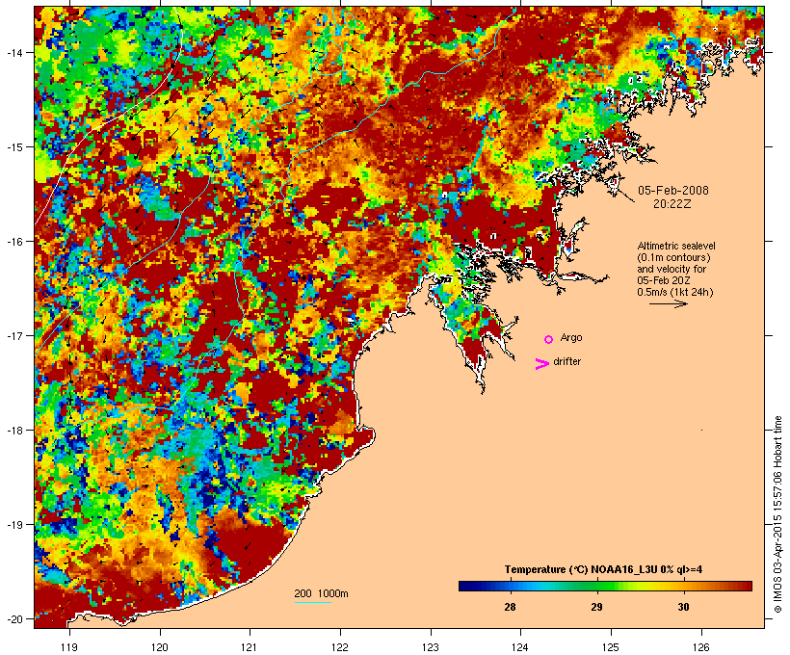This screenshot has height=655, width=790.
Task: Click the colorbar '28' tick label
Action: coord(510,607)
